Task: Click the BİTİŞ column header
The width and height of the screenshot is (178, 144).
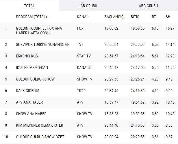Action: click(x=135, y=17)
